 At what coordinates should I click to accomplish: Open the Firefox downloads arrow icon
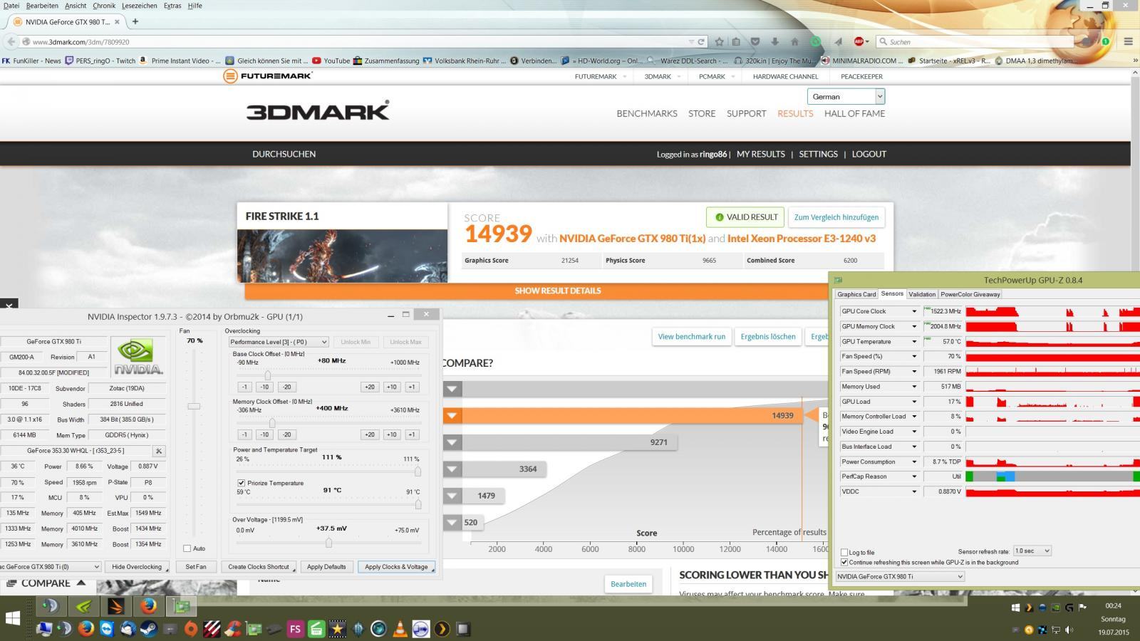(x=775, y=42)
